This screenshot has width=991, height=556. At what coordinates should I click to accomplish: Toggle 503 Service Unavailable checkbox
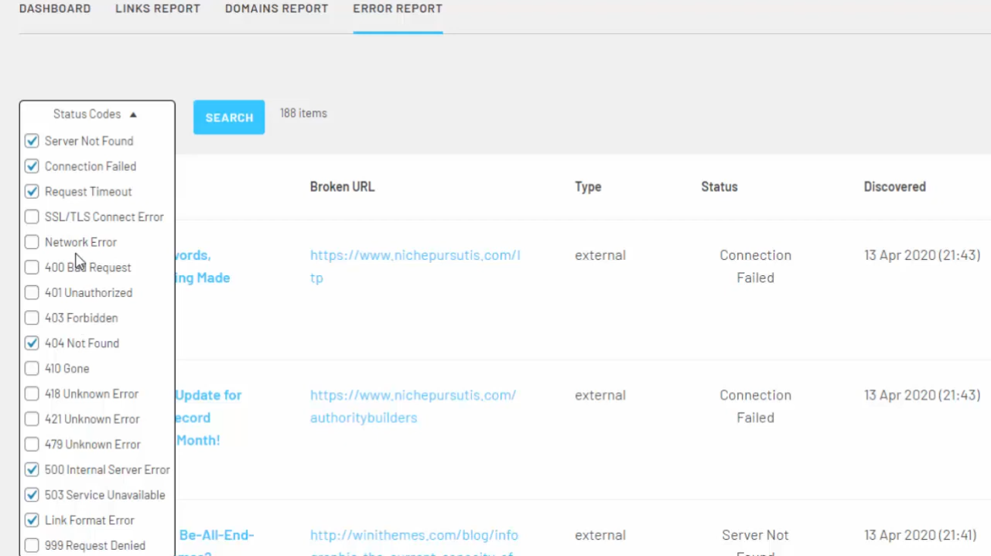click(32, 495)
